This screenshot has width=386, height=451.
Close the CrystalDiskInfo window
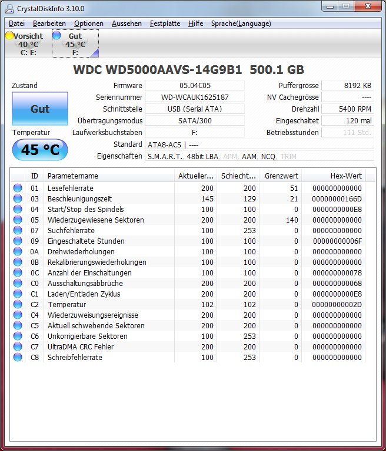click(368, 6)
